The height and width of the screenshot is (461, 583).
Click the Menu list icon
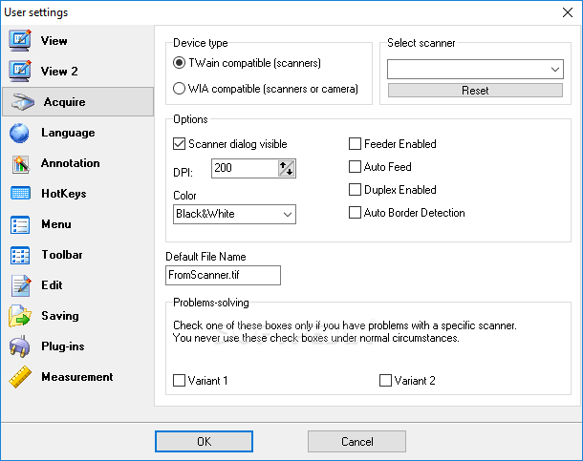coord(20,224)
